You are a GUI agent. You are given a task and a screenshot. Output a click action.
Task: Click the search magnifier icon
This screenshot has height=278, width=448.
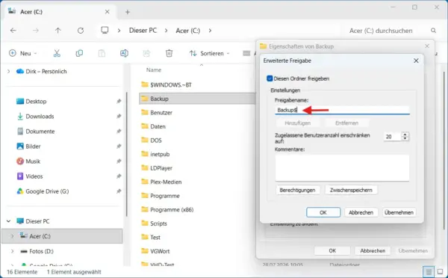coord(433,31)
